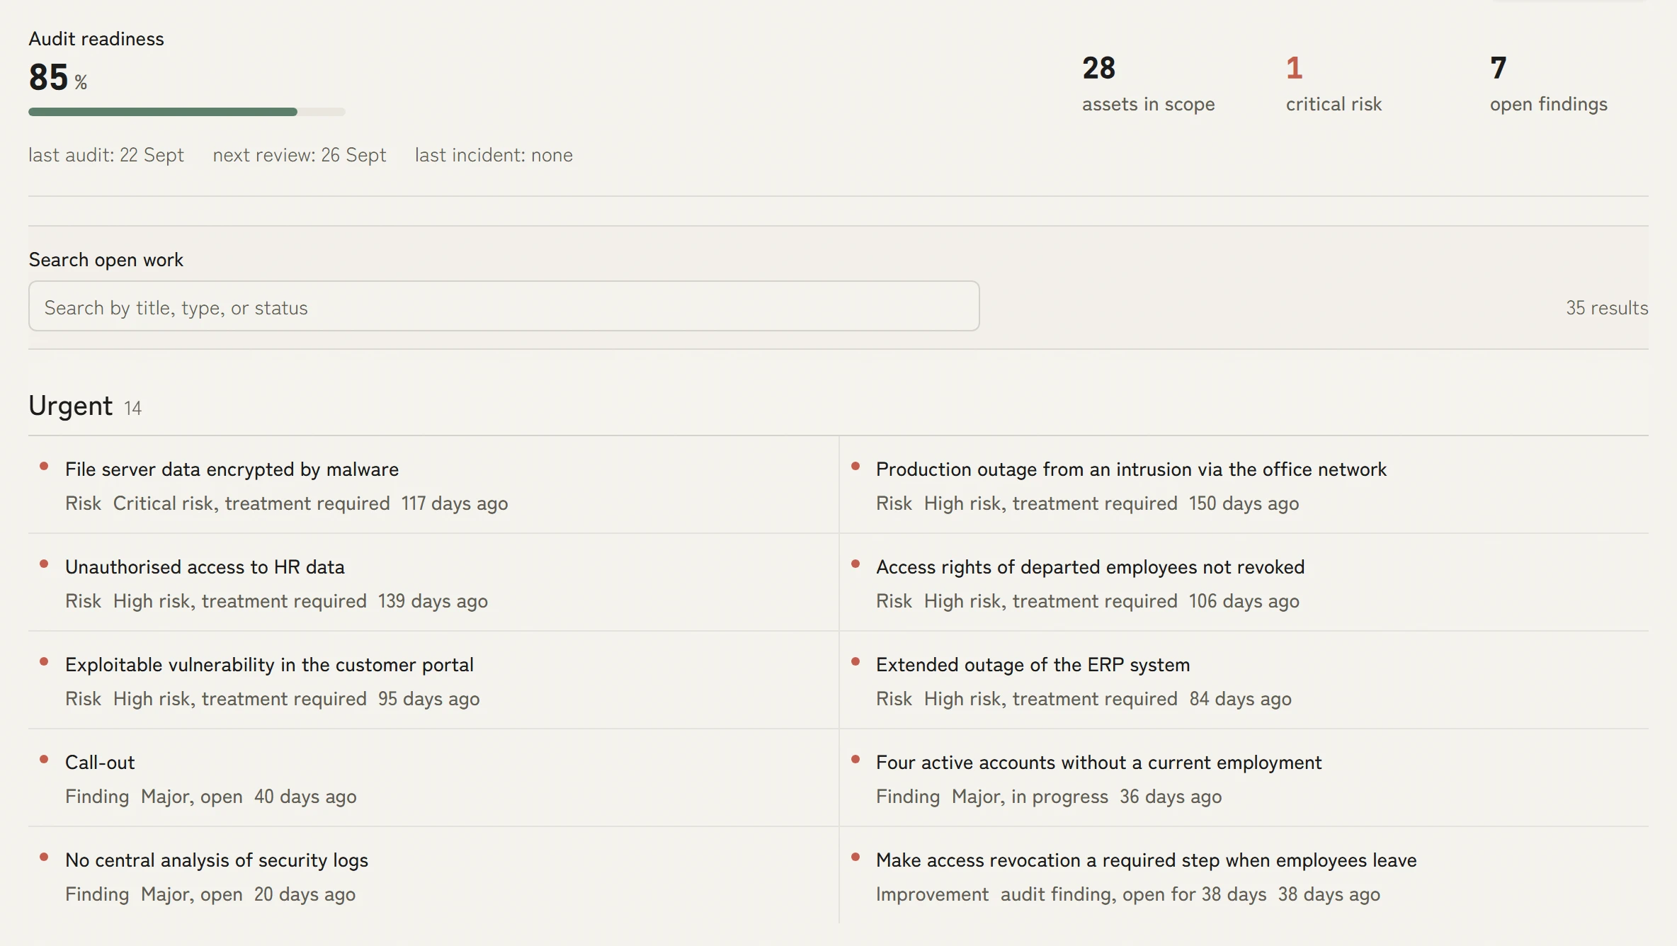Click Major, open 20 days ago text
This screenshot has width=1677, height=946.
(x=248, y=894)
